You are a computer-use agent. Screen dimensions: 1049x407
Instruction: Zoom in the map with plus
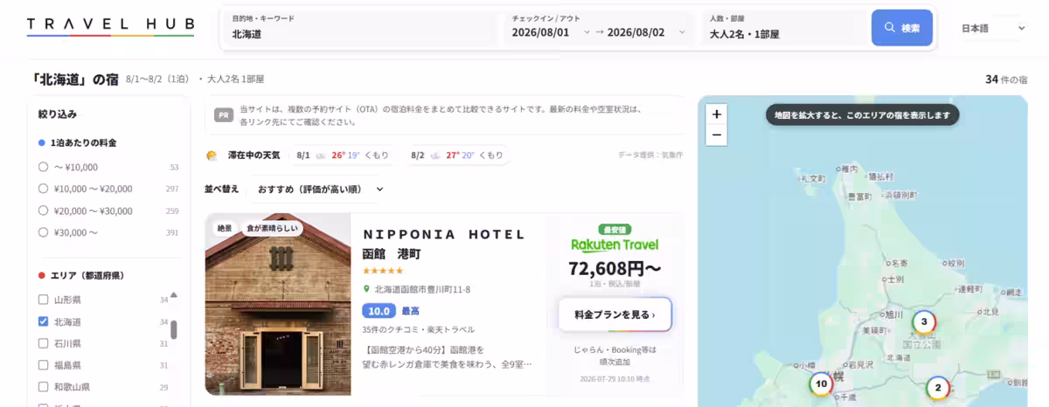[717, 114]
